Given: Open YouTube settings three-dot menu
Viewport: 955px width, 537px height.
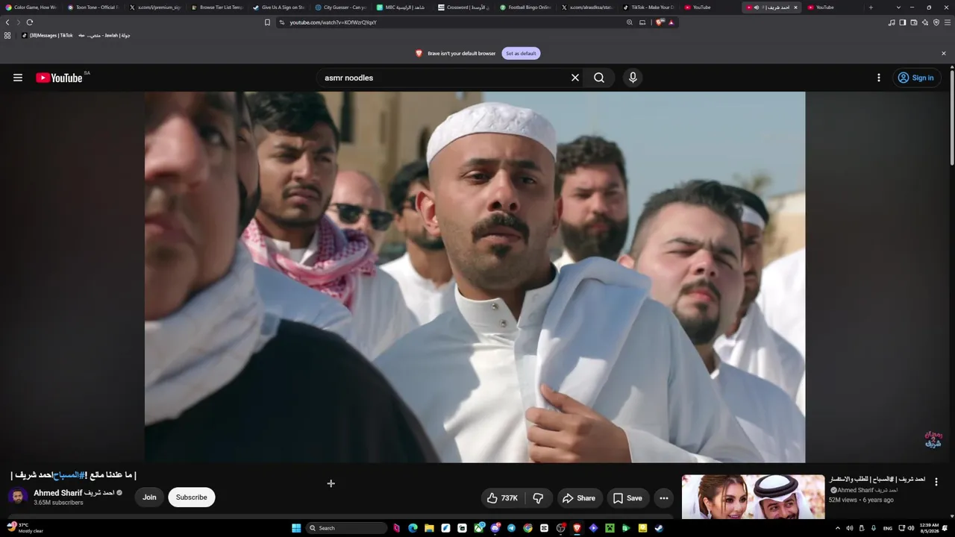Looking at the screenshot, I should (x=878, y=78).
